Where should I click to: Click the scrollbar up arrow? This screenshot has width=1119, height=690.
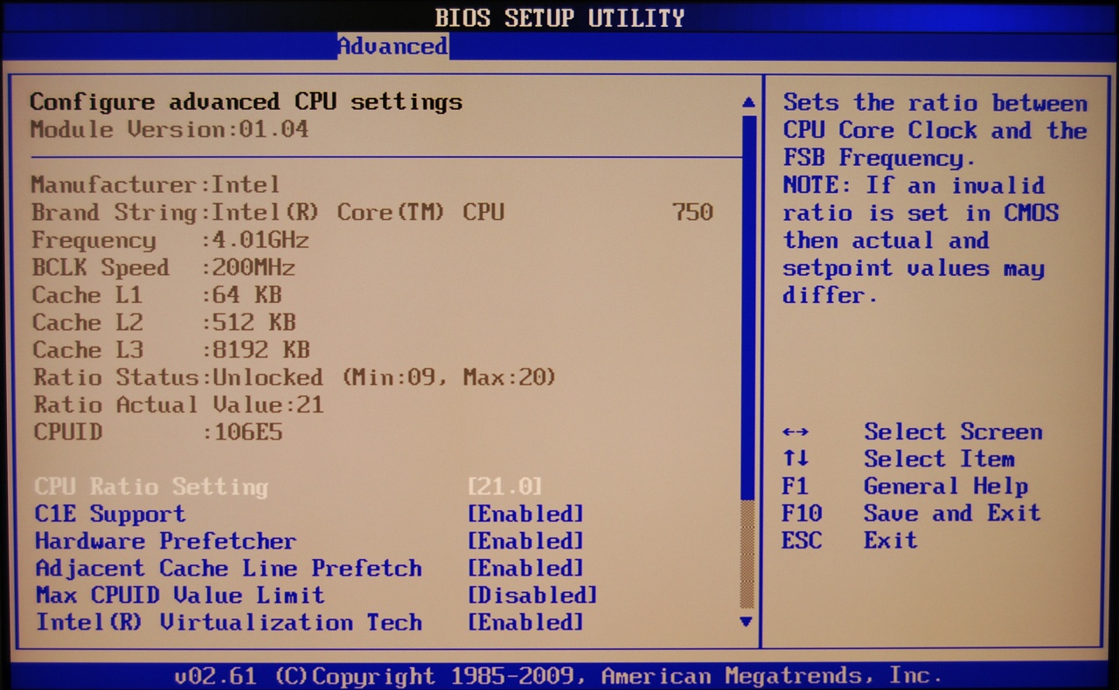pyautogui.click(x=748, y=103)
